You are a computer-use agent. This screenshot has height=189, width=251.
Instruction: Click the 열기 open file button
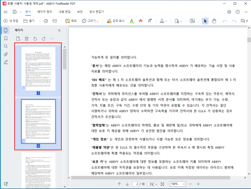click(x=29, y=21)
